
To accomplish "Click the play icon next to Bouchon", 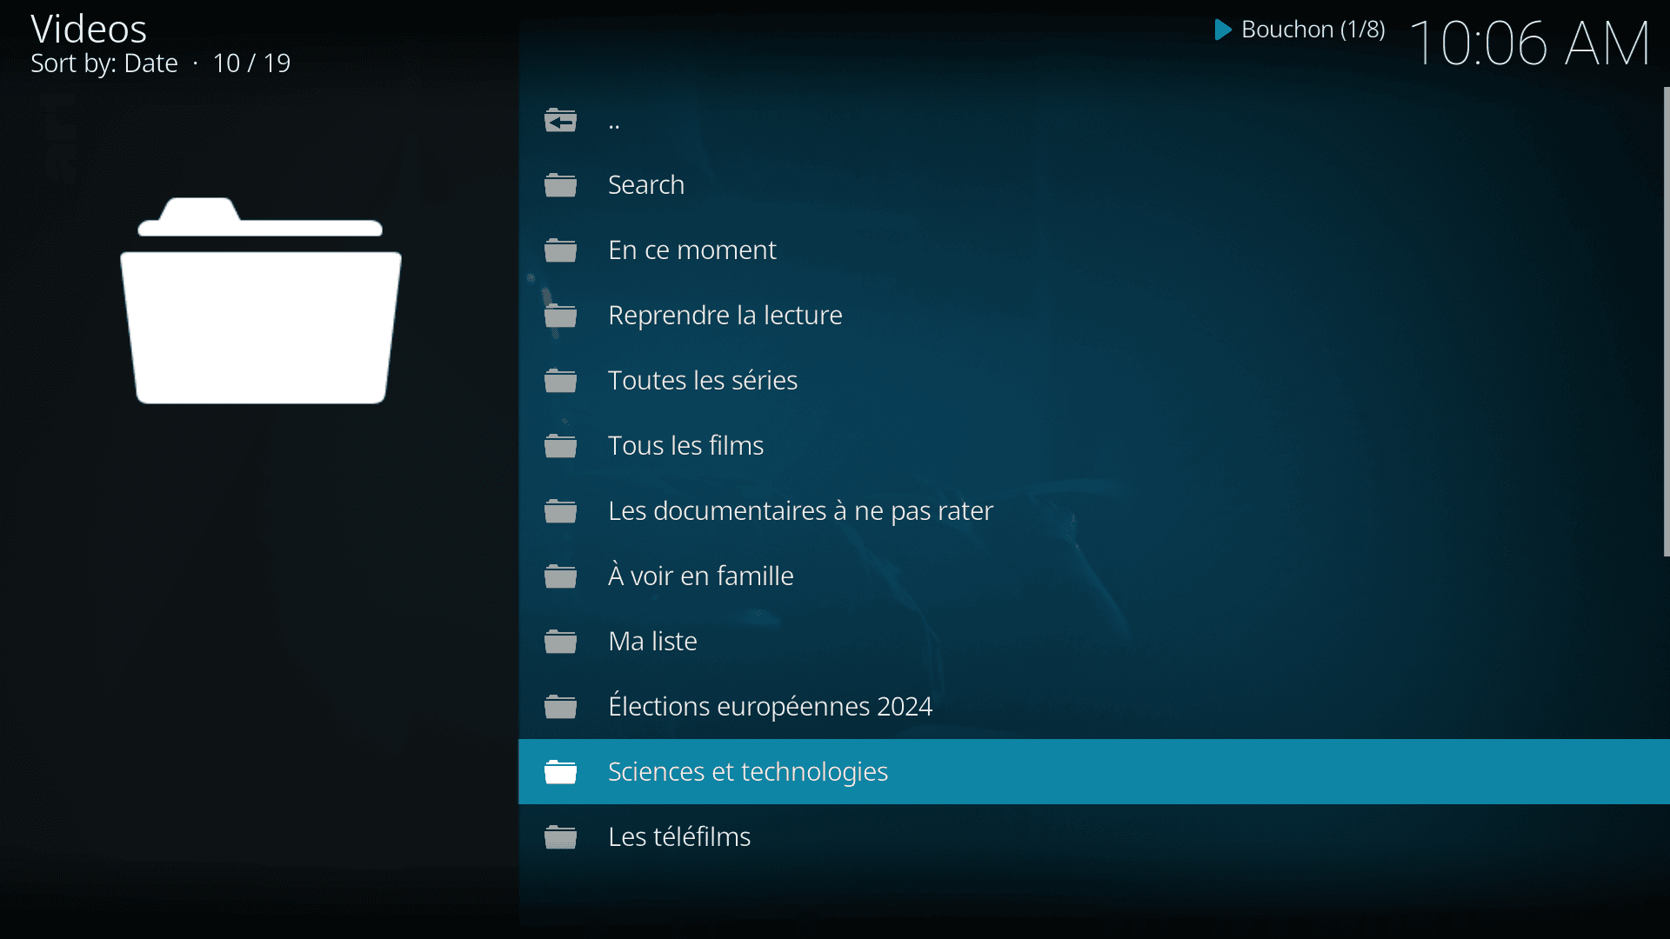I will pos(1222,30).
